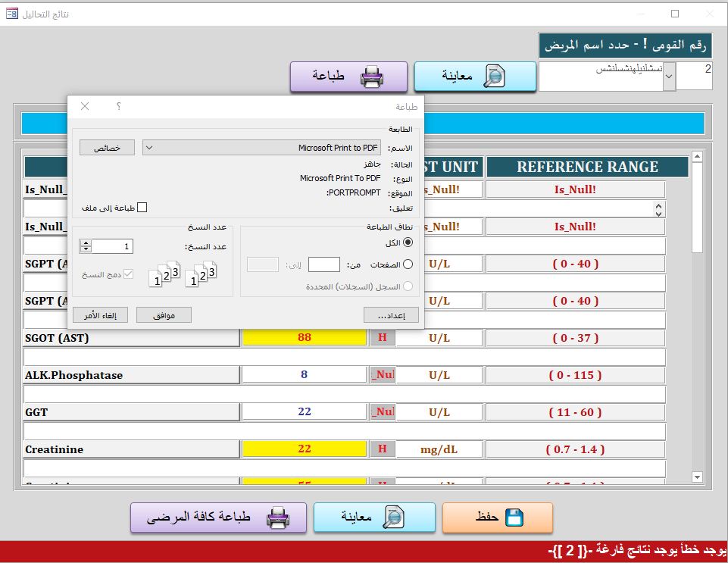
Task: Click the إلغاء الأمر cancel button
Action: (x=100, y=314)
